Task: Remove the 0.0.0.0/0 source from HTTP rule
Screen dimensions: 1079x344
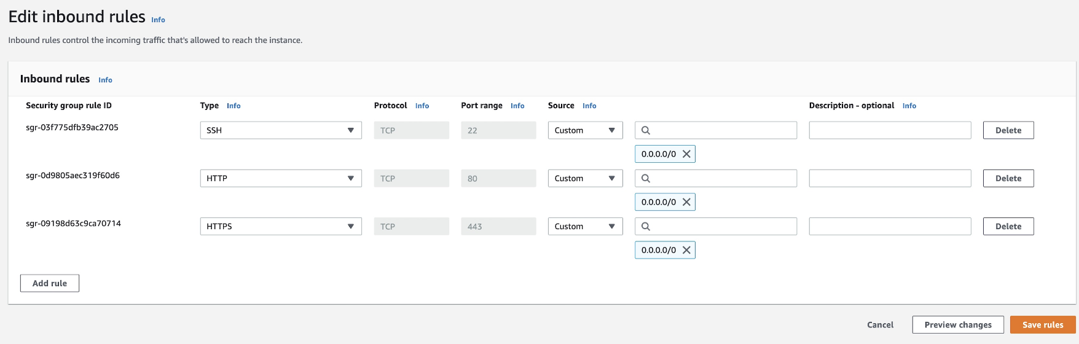Action: click(686, 202)
